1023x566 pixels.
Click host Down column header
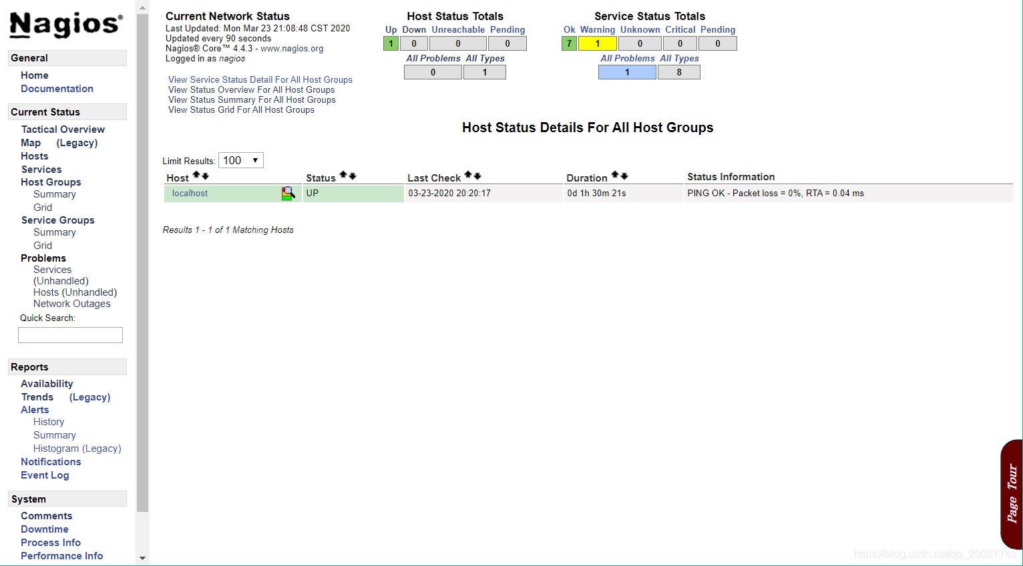tap(414, 30)
